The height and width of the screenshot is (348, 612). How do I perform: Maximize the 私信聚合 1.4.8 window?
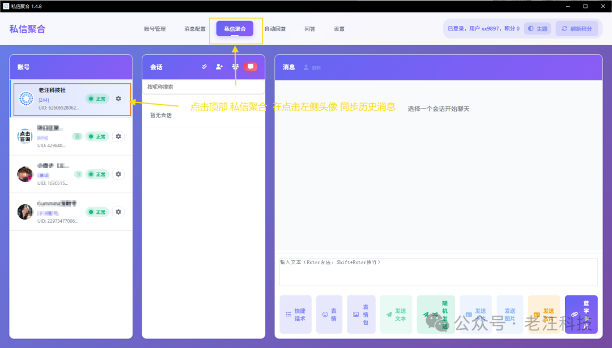point(585,6)
